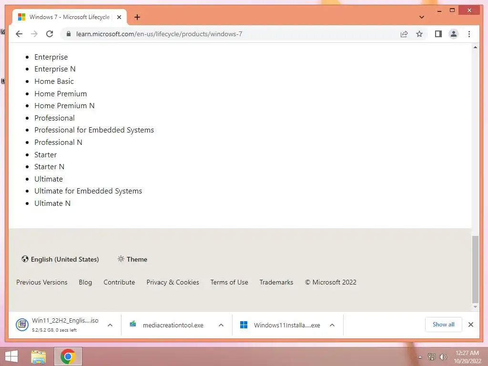Open the Previous Versions link

click(42, 282)
